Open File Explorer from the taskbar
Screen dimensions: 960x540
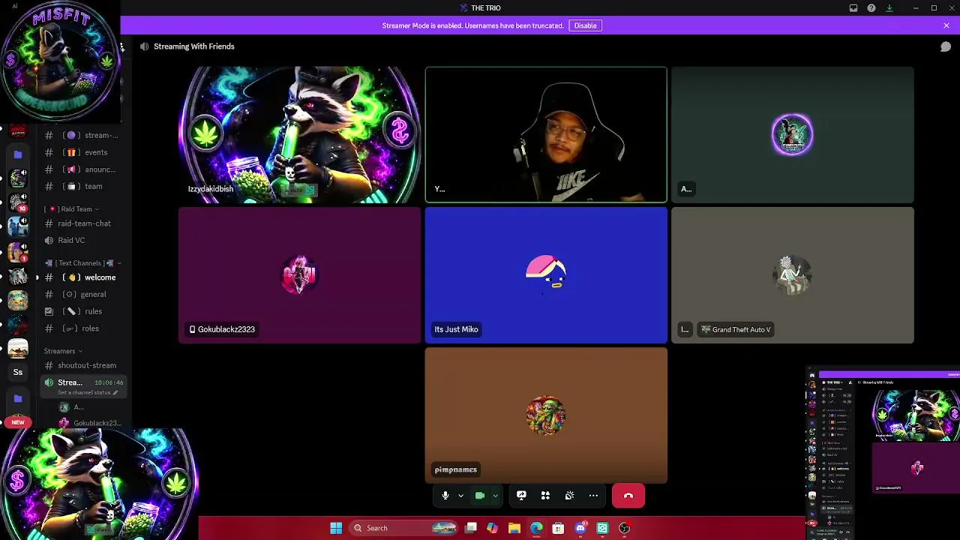click(x=514, y=528)
